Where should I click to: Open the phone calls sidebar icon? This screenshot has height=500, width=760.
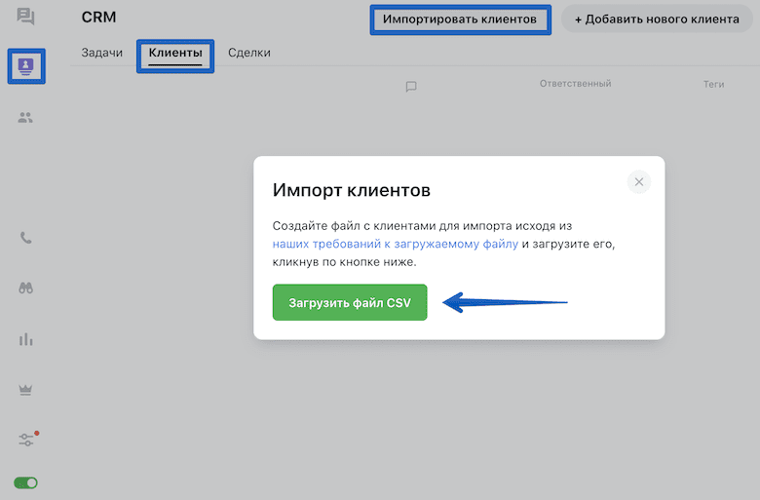tap(25, 238)
